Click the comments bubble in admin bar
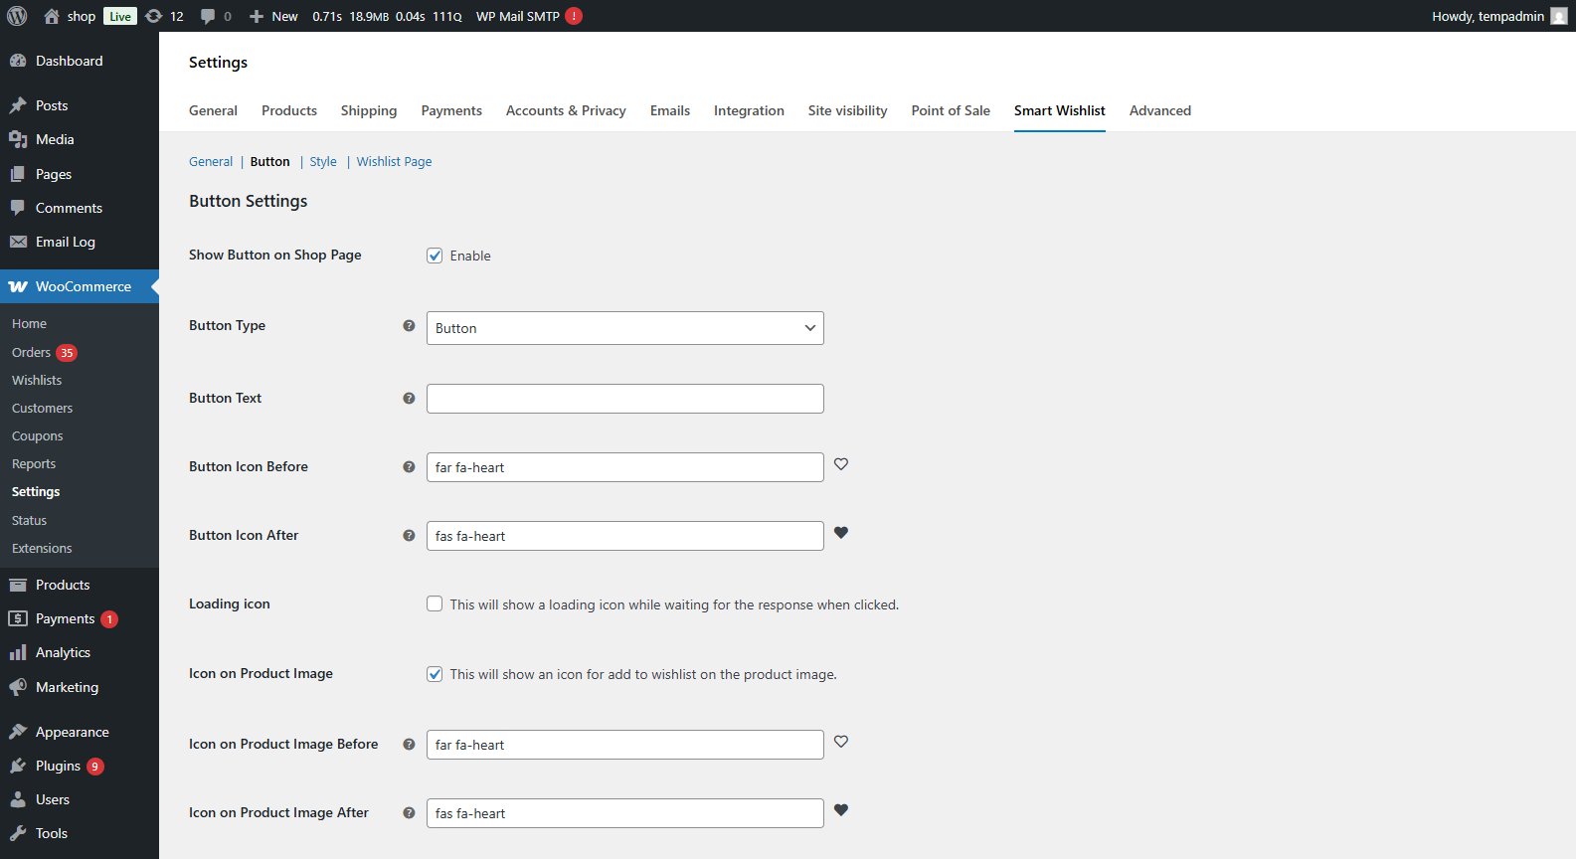The width and height of the screenshot is (1576, 859). pos(215,16)
